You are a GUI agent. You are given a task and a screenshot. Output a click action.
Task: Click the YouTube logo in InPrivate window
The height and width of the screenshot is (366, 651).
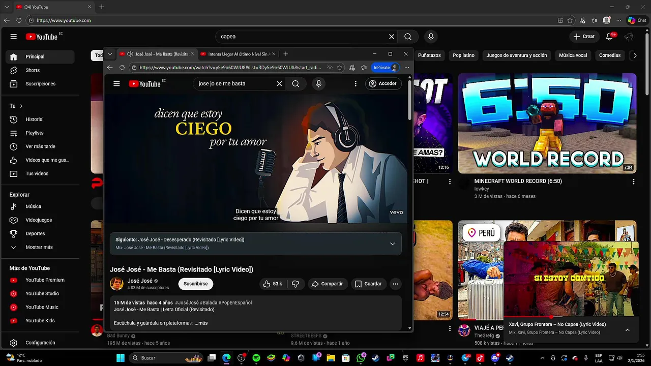coord(144,83)
